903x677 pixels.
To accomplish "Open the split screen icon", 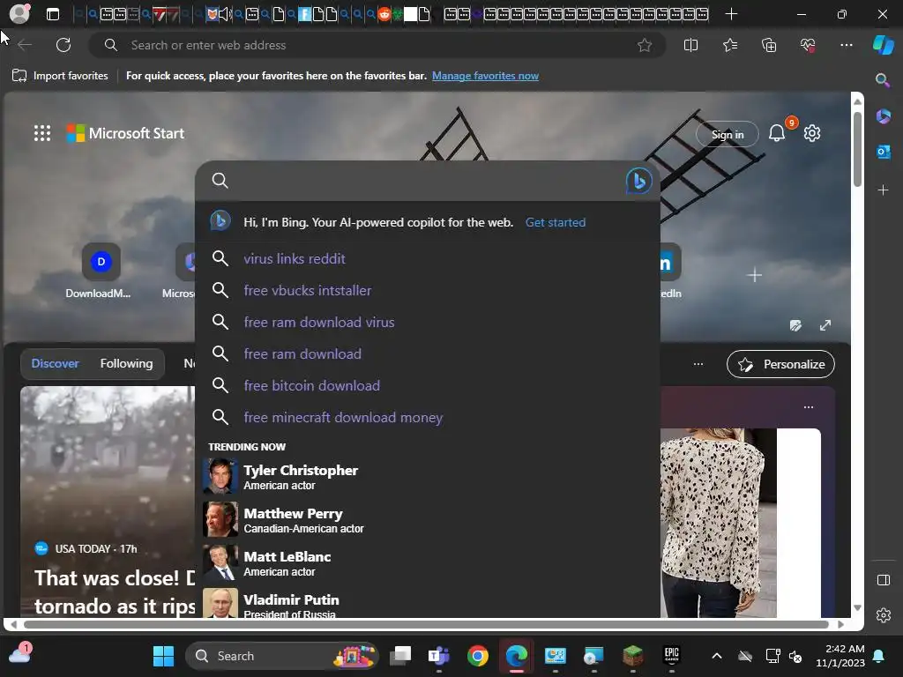I will coord(690,45).
